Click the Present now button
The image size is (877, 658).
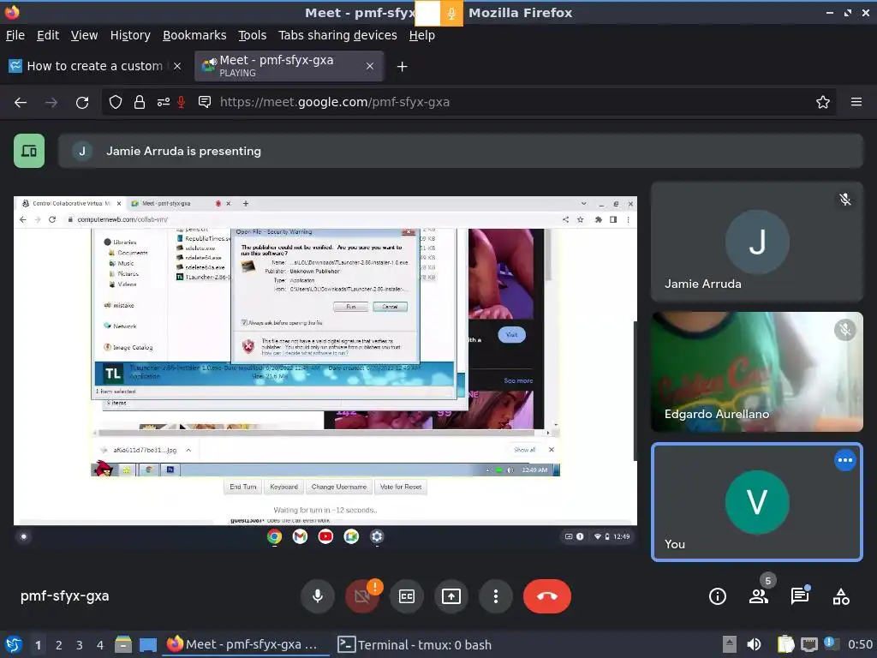click(451, 596)
